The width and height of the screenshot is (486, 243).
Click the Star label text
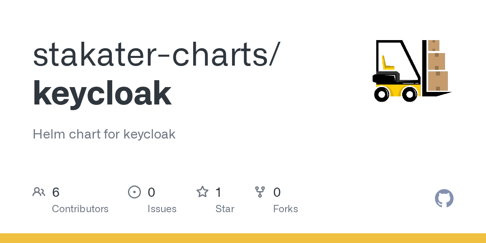tap(225, 209)
